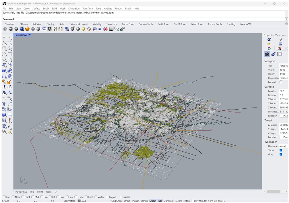Open the Analyze menu
Viewport: 289px width, 203px height.
point(108,9)
